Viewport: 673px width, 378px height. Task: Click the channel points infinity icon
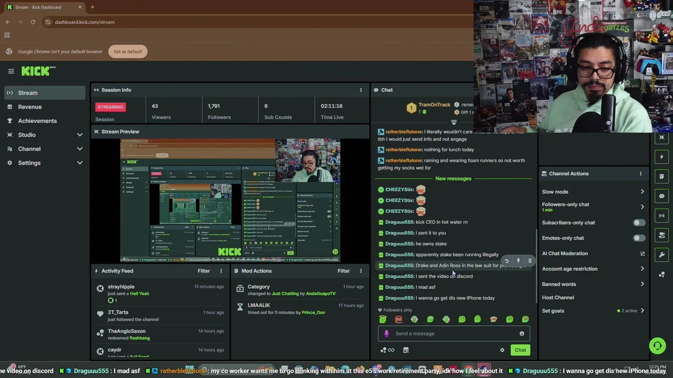tap(388, 350)
